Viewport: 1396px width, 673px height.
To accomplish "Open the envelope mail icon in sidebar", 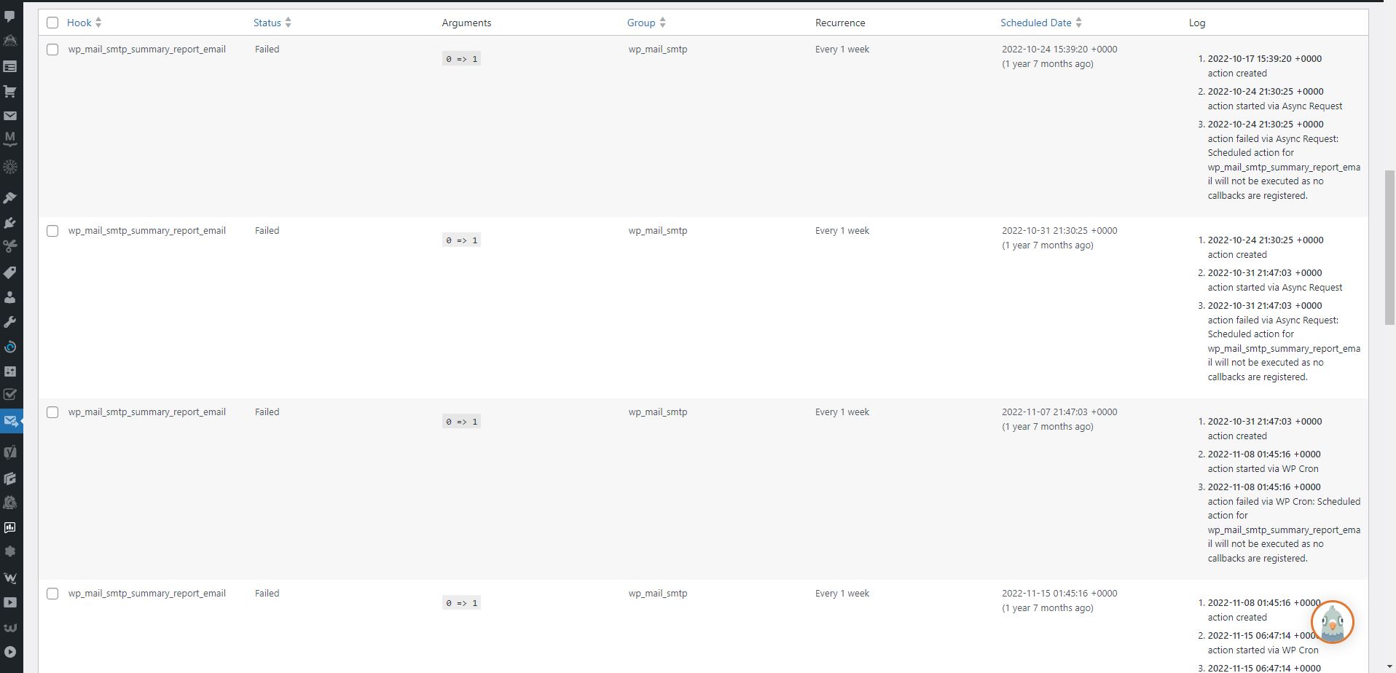I will point(10,115).
